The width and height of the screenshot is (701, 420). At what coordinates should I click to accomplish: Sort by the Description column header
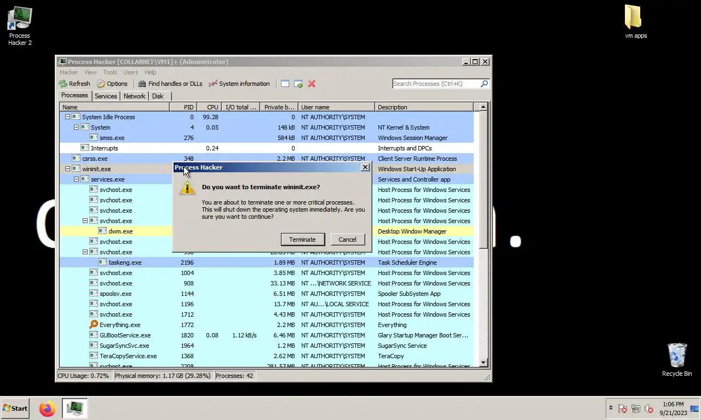(424, 107)
